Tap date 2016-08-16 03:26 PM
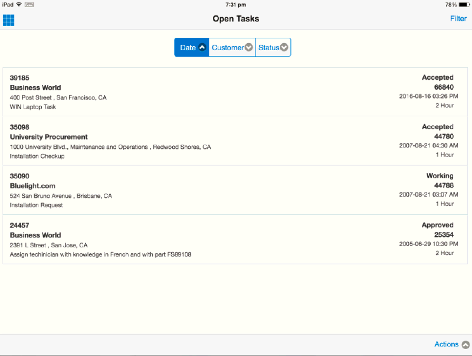The image size is (472, 356). (x=428, y=96)
